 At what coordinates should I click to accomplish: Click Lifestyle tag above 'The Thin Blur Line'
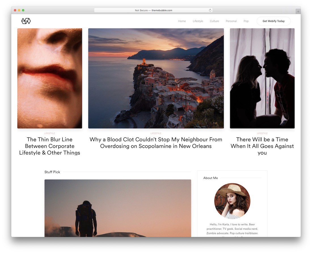(x=50, y=133)
